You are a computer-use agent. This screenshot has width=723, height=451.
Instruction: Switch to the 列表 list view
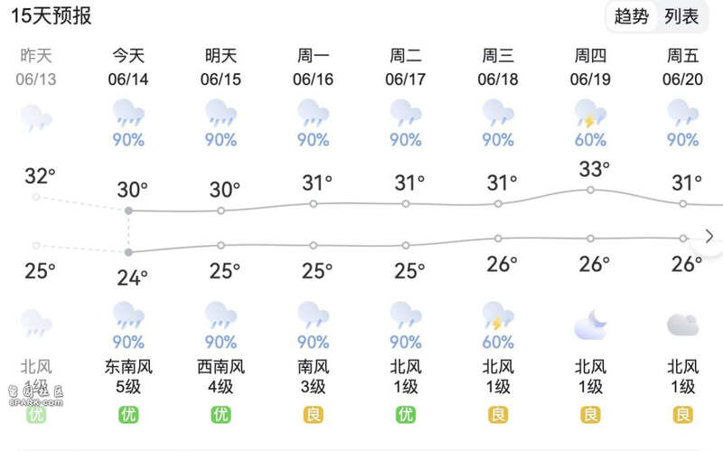point(681,16)
